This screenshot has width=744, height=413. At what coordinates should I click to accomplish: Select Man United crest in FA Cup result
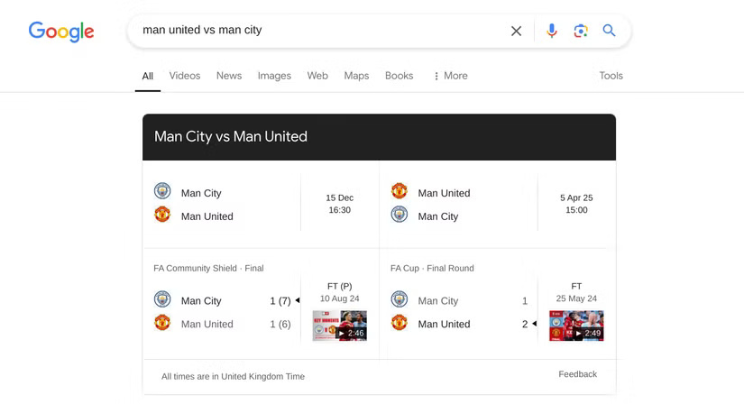[x=399, y=323]
